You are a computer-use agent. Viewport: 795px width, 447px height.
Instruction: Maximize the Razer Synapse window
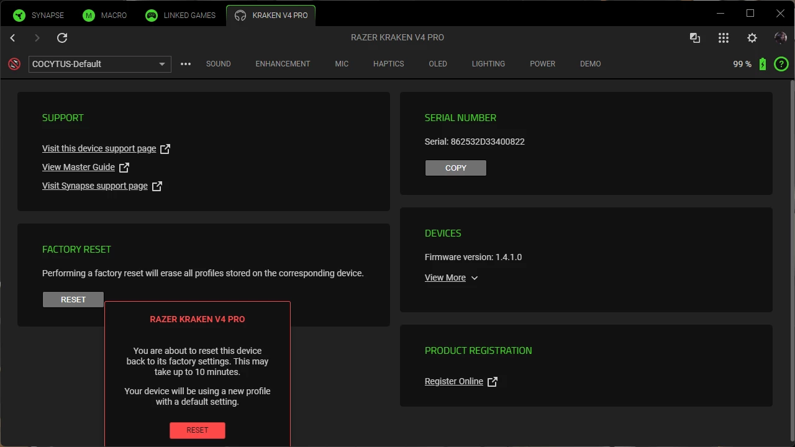[750, 14]
